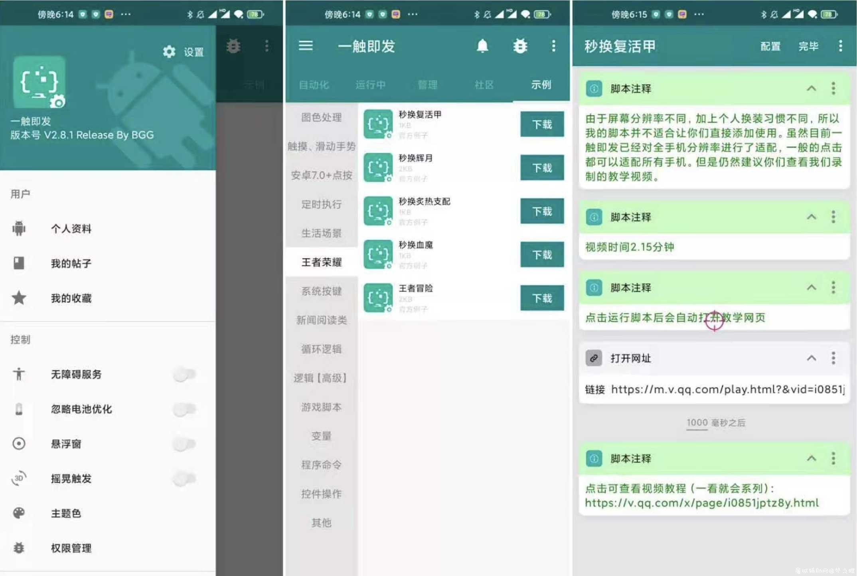The height and width of the screenshot is (576, 857).
Task: Collapse the first 脚本注释 card
Action: coord(811,89)
